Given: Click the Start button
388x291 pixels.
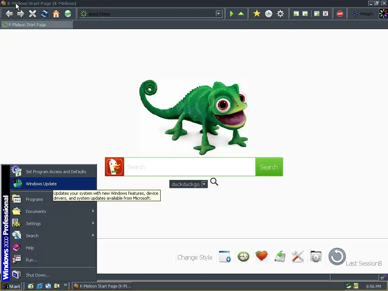Looking at the screenshot, I should point(11,286).
